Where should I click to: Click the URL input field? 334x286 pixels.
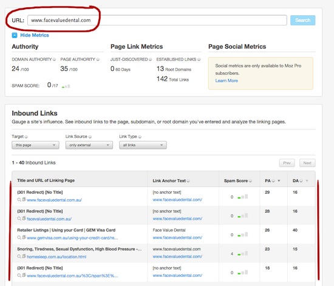pos(157,20)
